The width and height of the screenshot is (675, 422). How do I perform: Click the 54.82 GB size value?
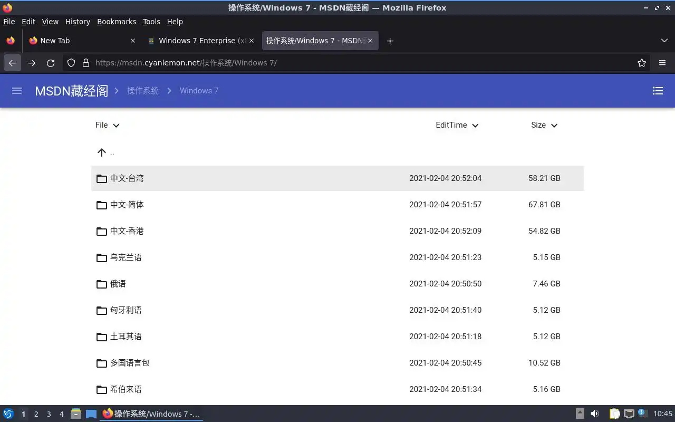pos(544,231)
